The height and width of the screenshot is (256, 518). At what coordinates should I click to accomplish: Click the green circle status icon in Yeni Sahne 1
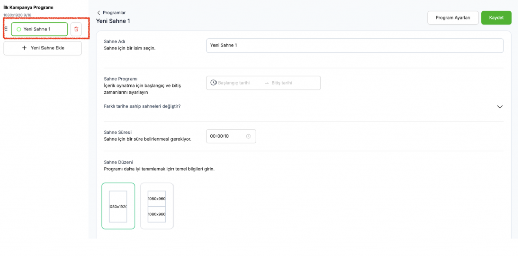click(x=19, y=29)
